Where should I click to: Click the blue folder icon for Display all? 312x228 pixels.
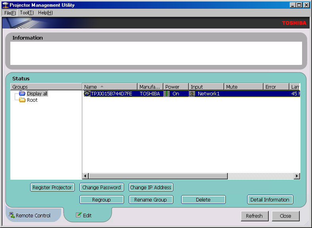(22, 93)
